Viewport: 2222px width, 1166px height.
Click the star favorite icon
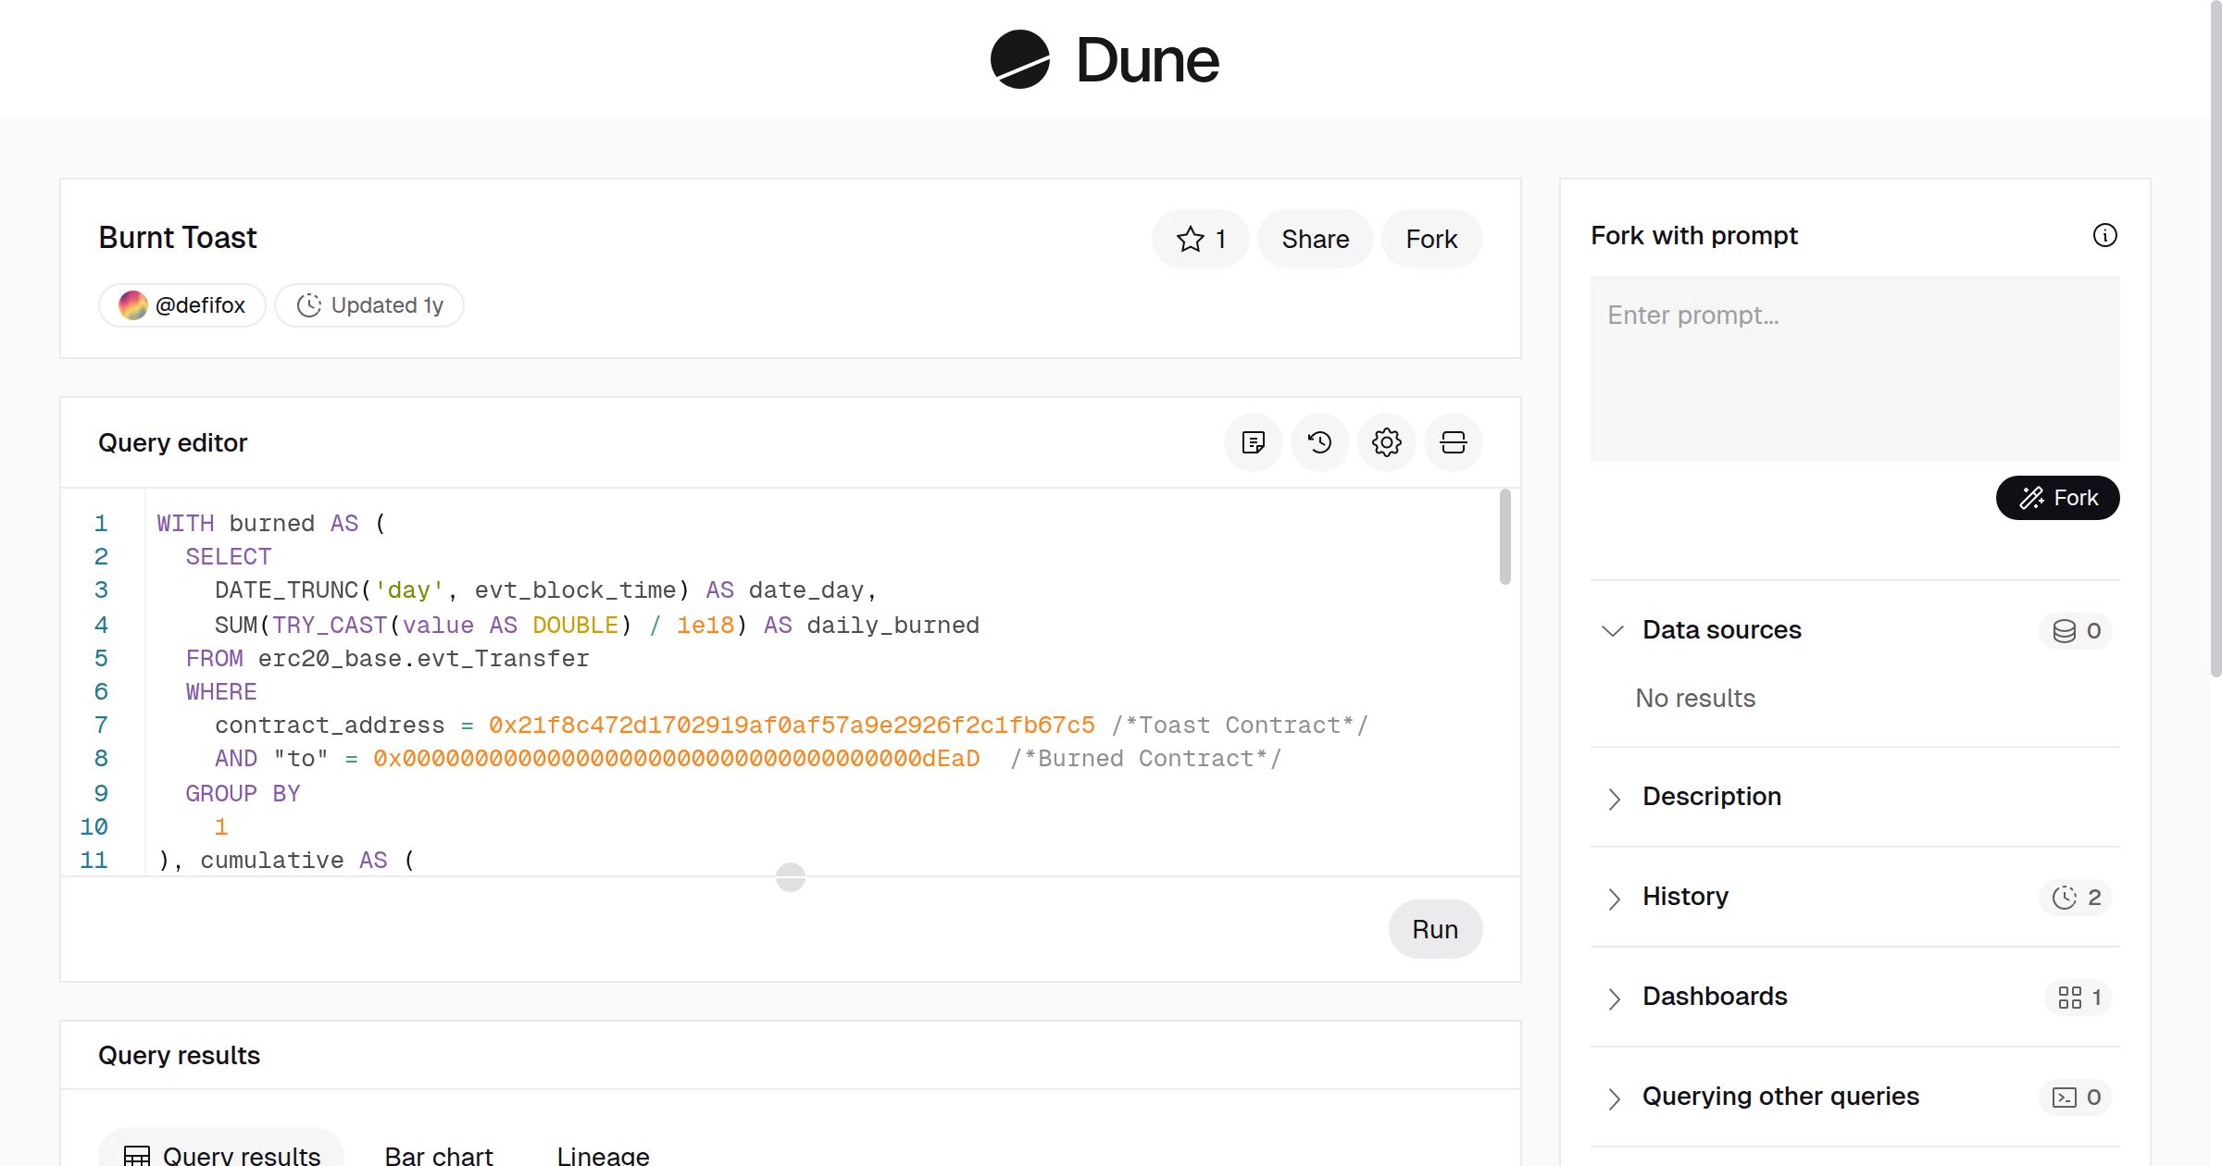click(1190, 240)
